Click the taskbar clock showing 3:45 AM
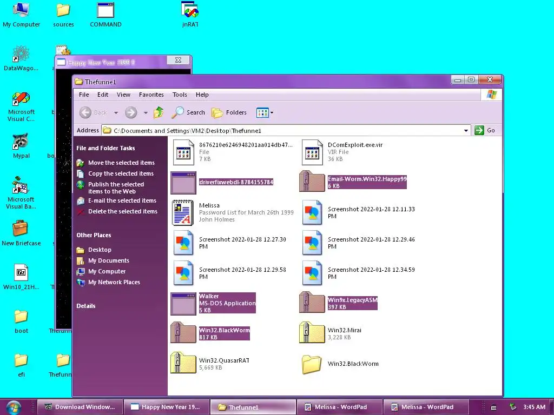The height and width of the screenshot is (415, 554). pyautogui.click(x=534, y=407)
